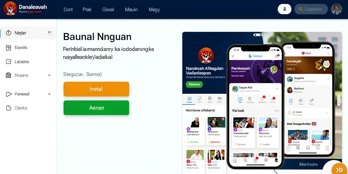Image resolution: width=348 pixels, height=174 pixels.
Task: Expand the search row chevron on back phone
Action: [x=327, y=113]
